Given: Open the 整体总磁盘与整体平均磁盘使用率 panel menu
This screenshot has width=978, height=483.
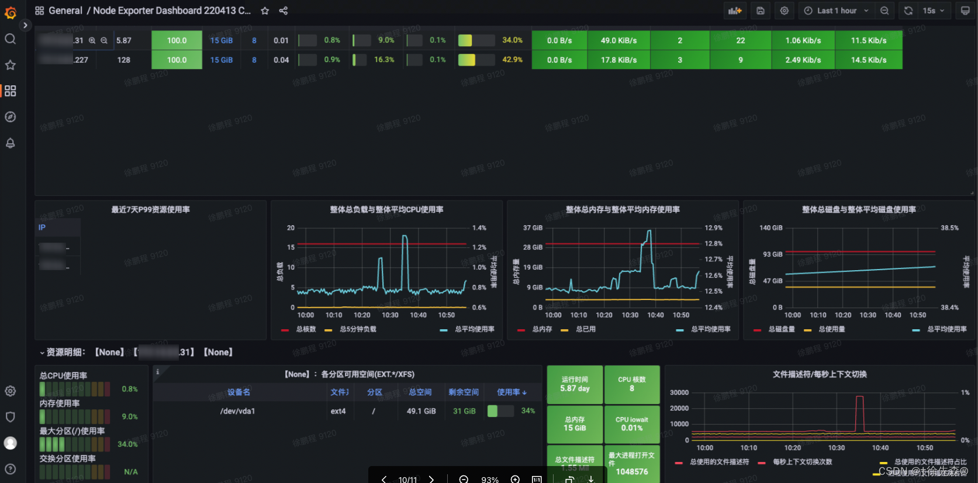Looking at the screenshot, I should (x=859, y=209).
